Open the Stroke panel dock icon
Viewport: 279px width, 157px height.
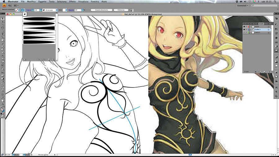point(276,42)
